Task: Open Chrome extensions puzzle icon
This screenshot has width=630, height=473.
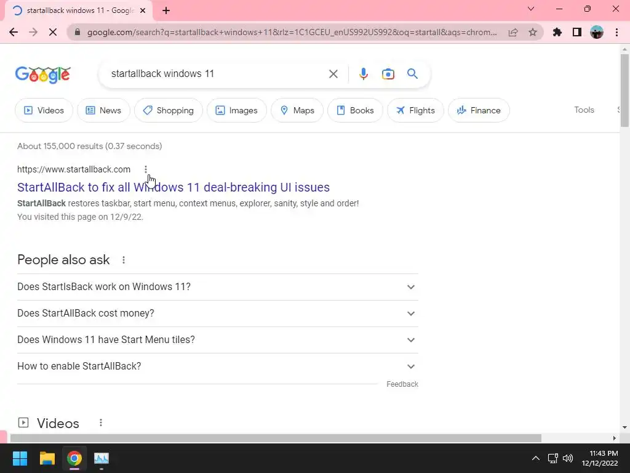Action: [x=557, y=32]
